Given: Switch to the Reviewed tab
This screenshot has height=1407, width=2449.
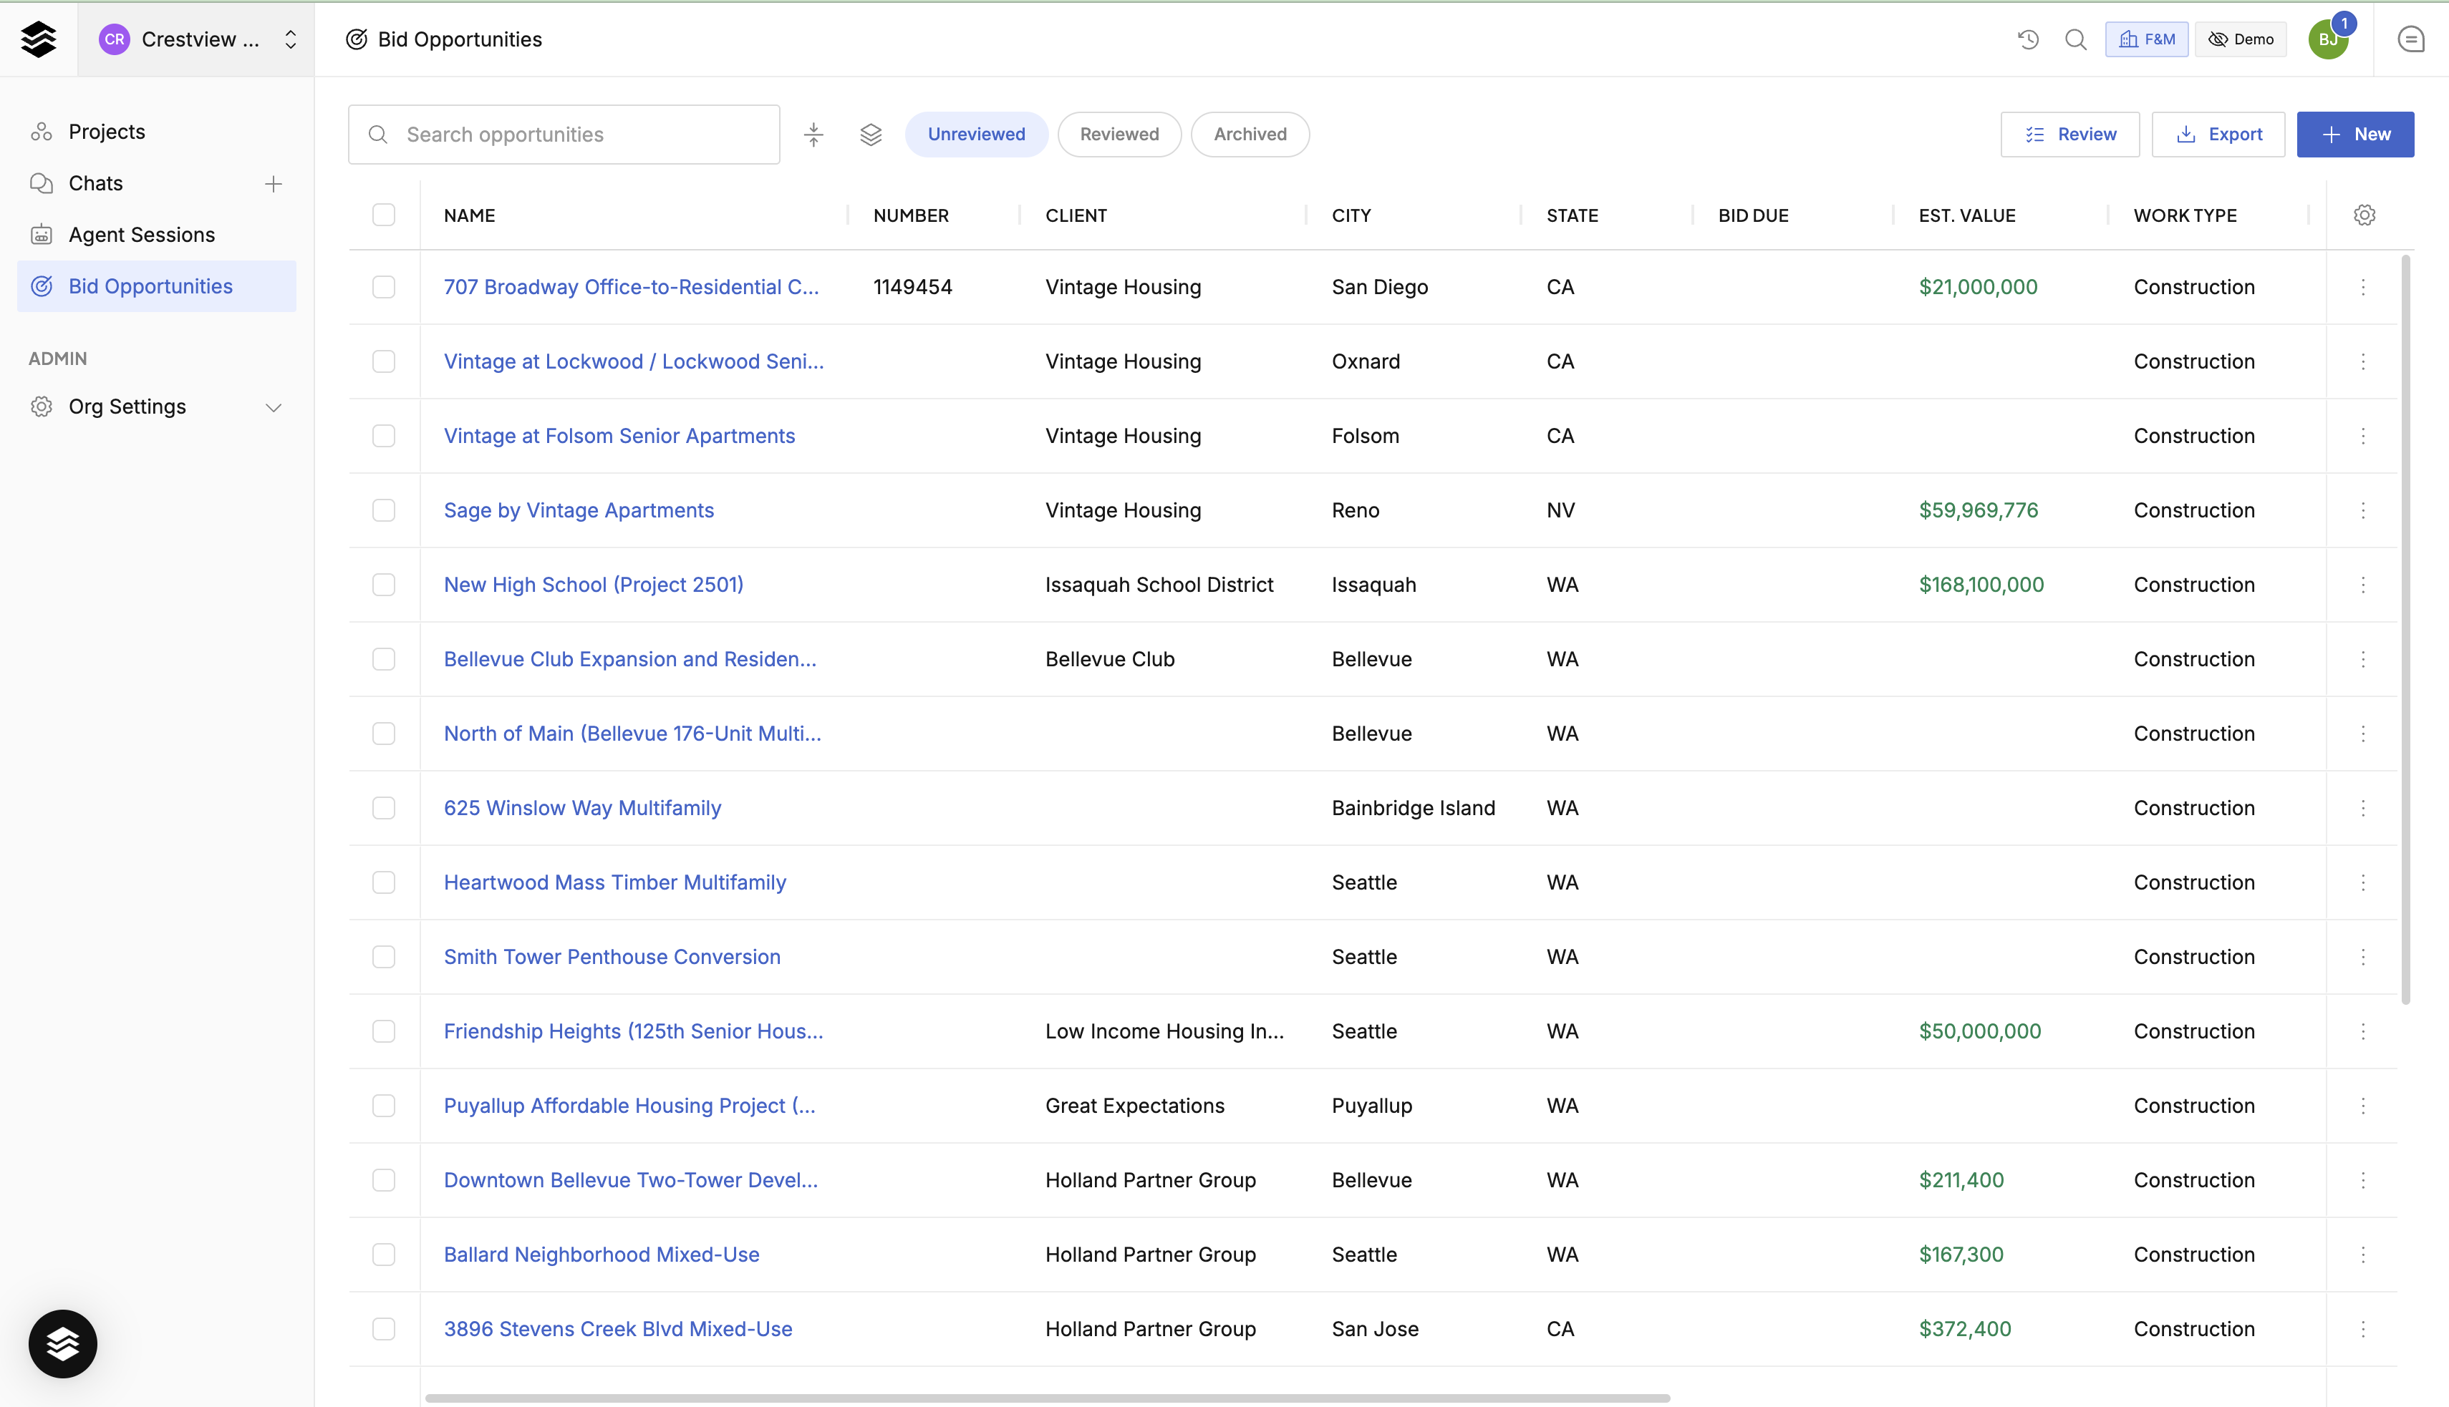Looking at the screenshot, I should (1119, 135).
